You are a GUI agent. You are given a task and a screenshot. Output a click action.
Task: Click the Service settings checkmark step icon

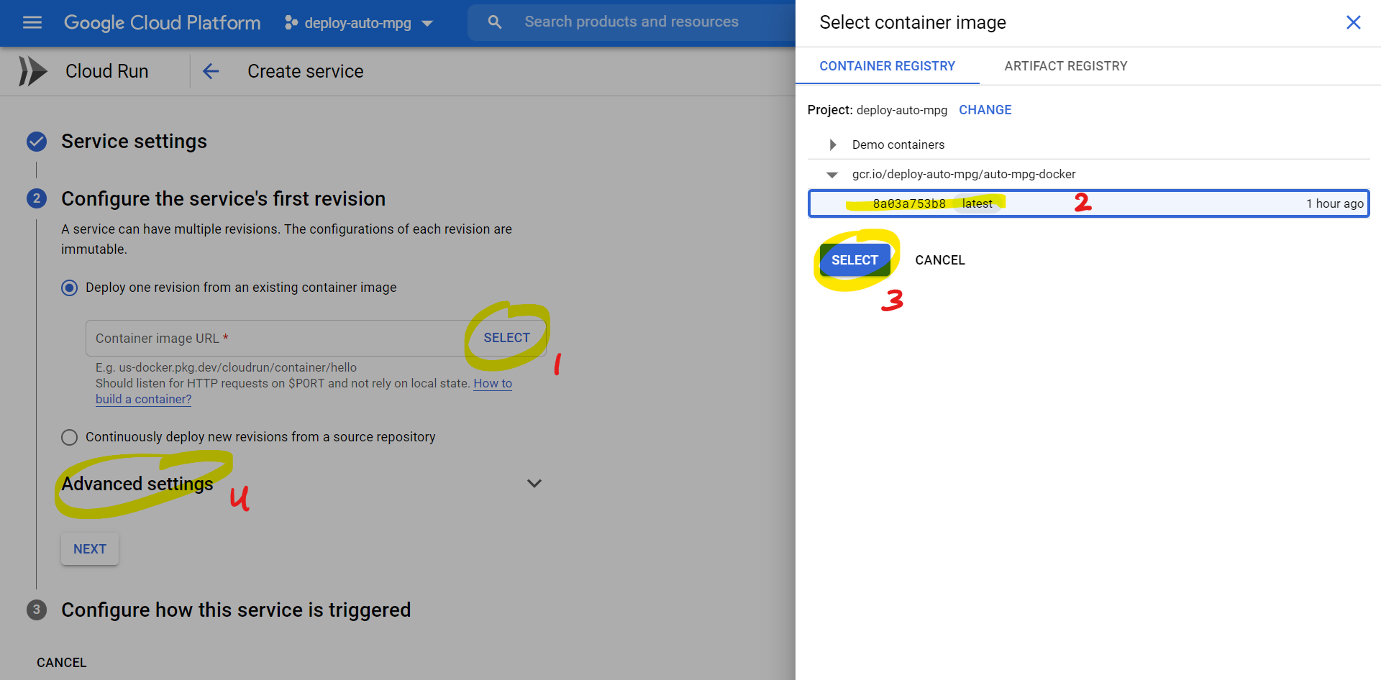[x=37, y=142]
